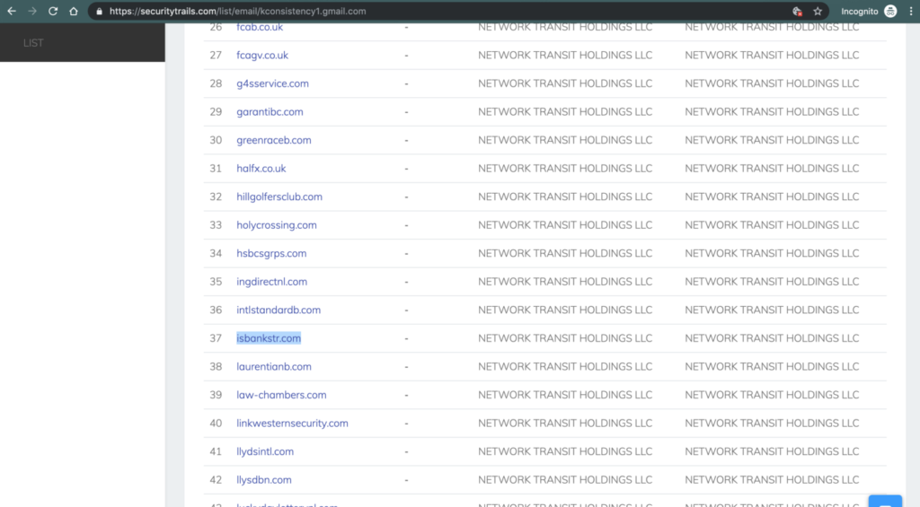Go back to previous page
This screenshot has width=920, height=507.
[x=12, y=11]
